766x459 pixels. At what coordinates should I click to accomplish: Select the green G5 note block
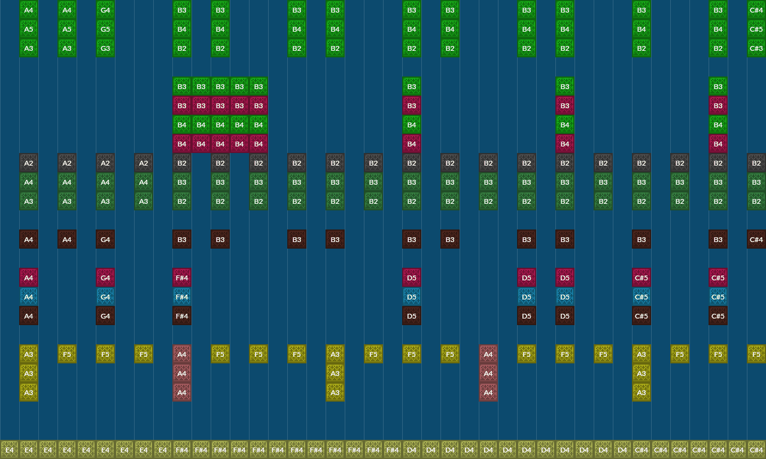click(105, 29)
